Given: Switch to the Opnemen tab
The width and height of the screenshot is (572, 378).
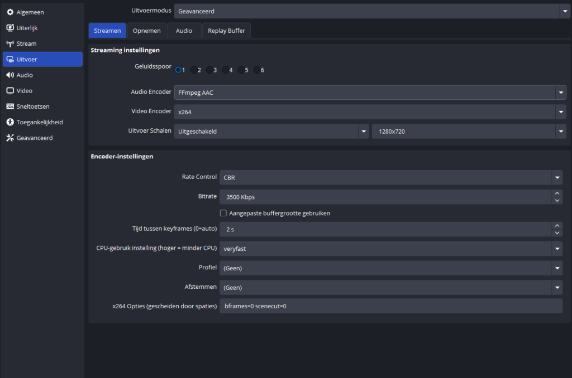Looking at the screenshot, I should (147, 31).
